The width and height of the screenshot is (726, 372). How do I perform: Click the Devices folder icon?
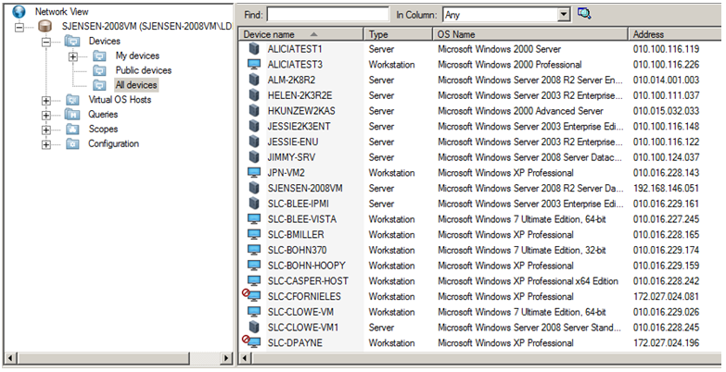click(x=71, y=41)
